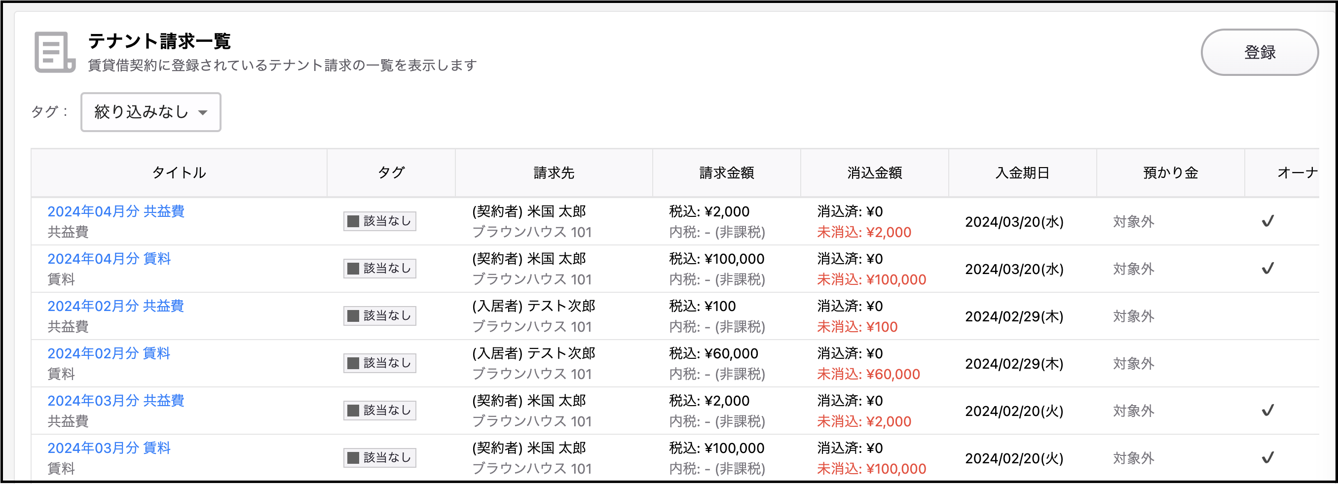Click the 入金期日 column header
This screenshot has height=484, width=1338.
1023,173
